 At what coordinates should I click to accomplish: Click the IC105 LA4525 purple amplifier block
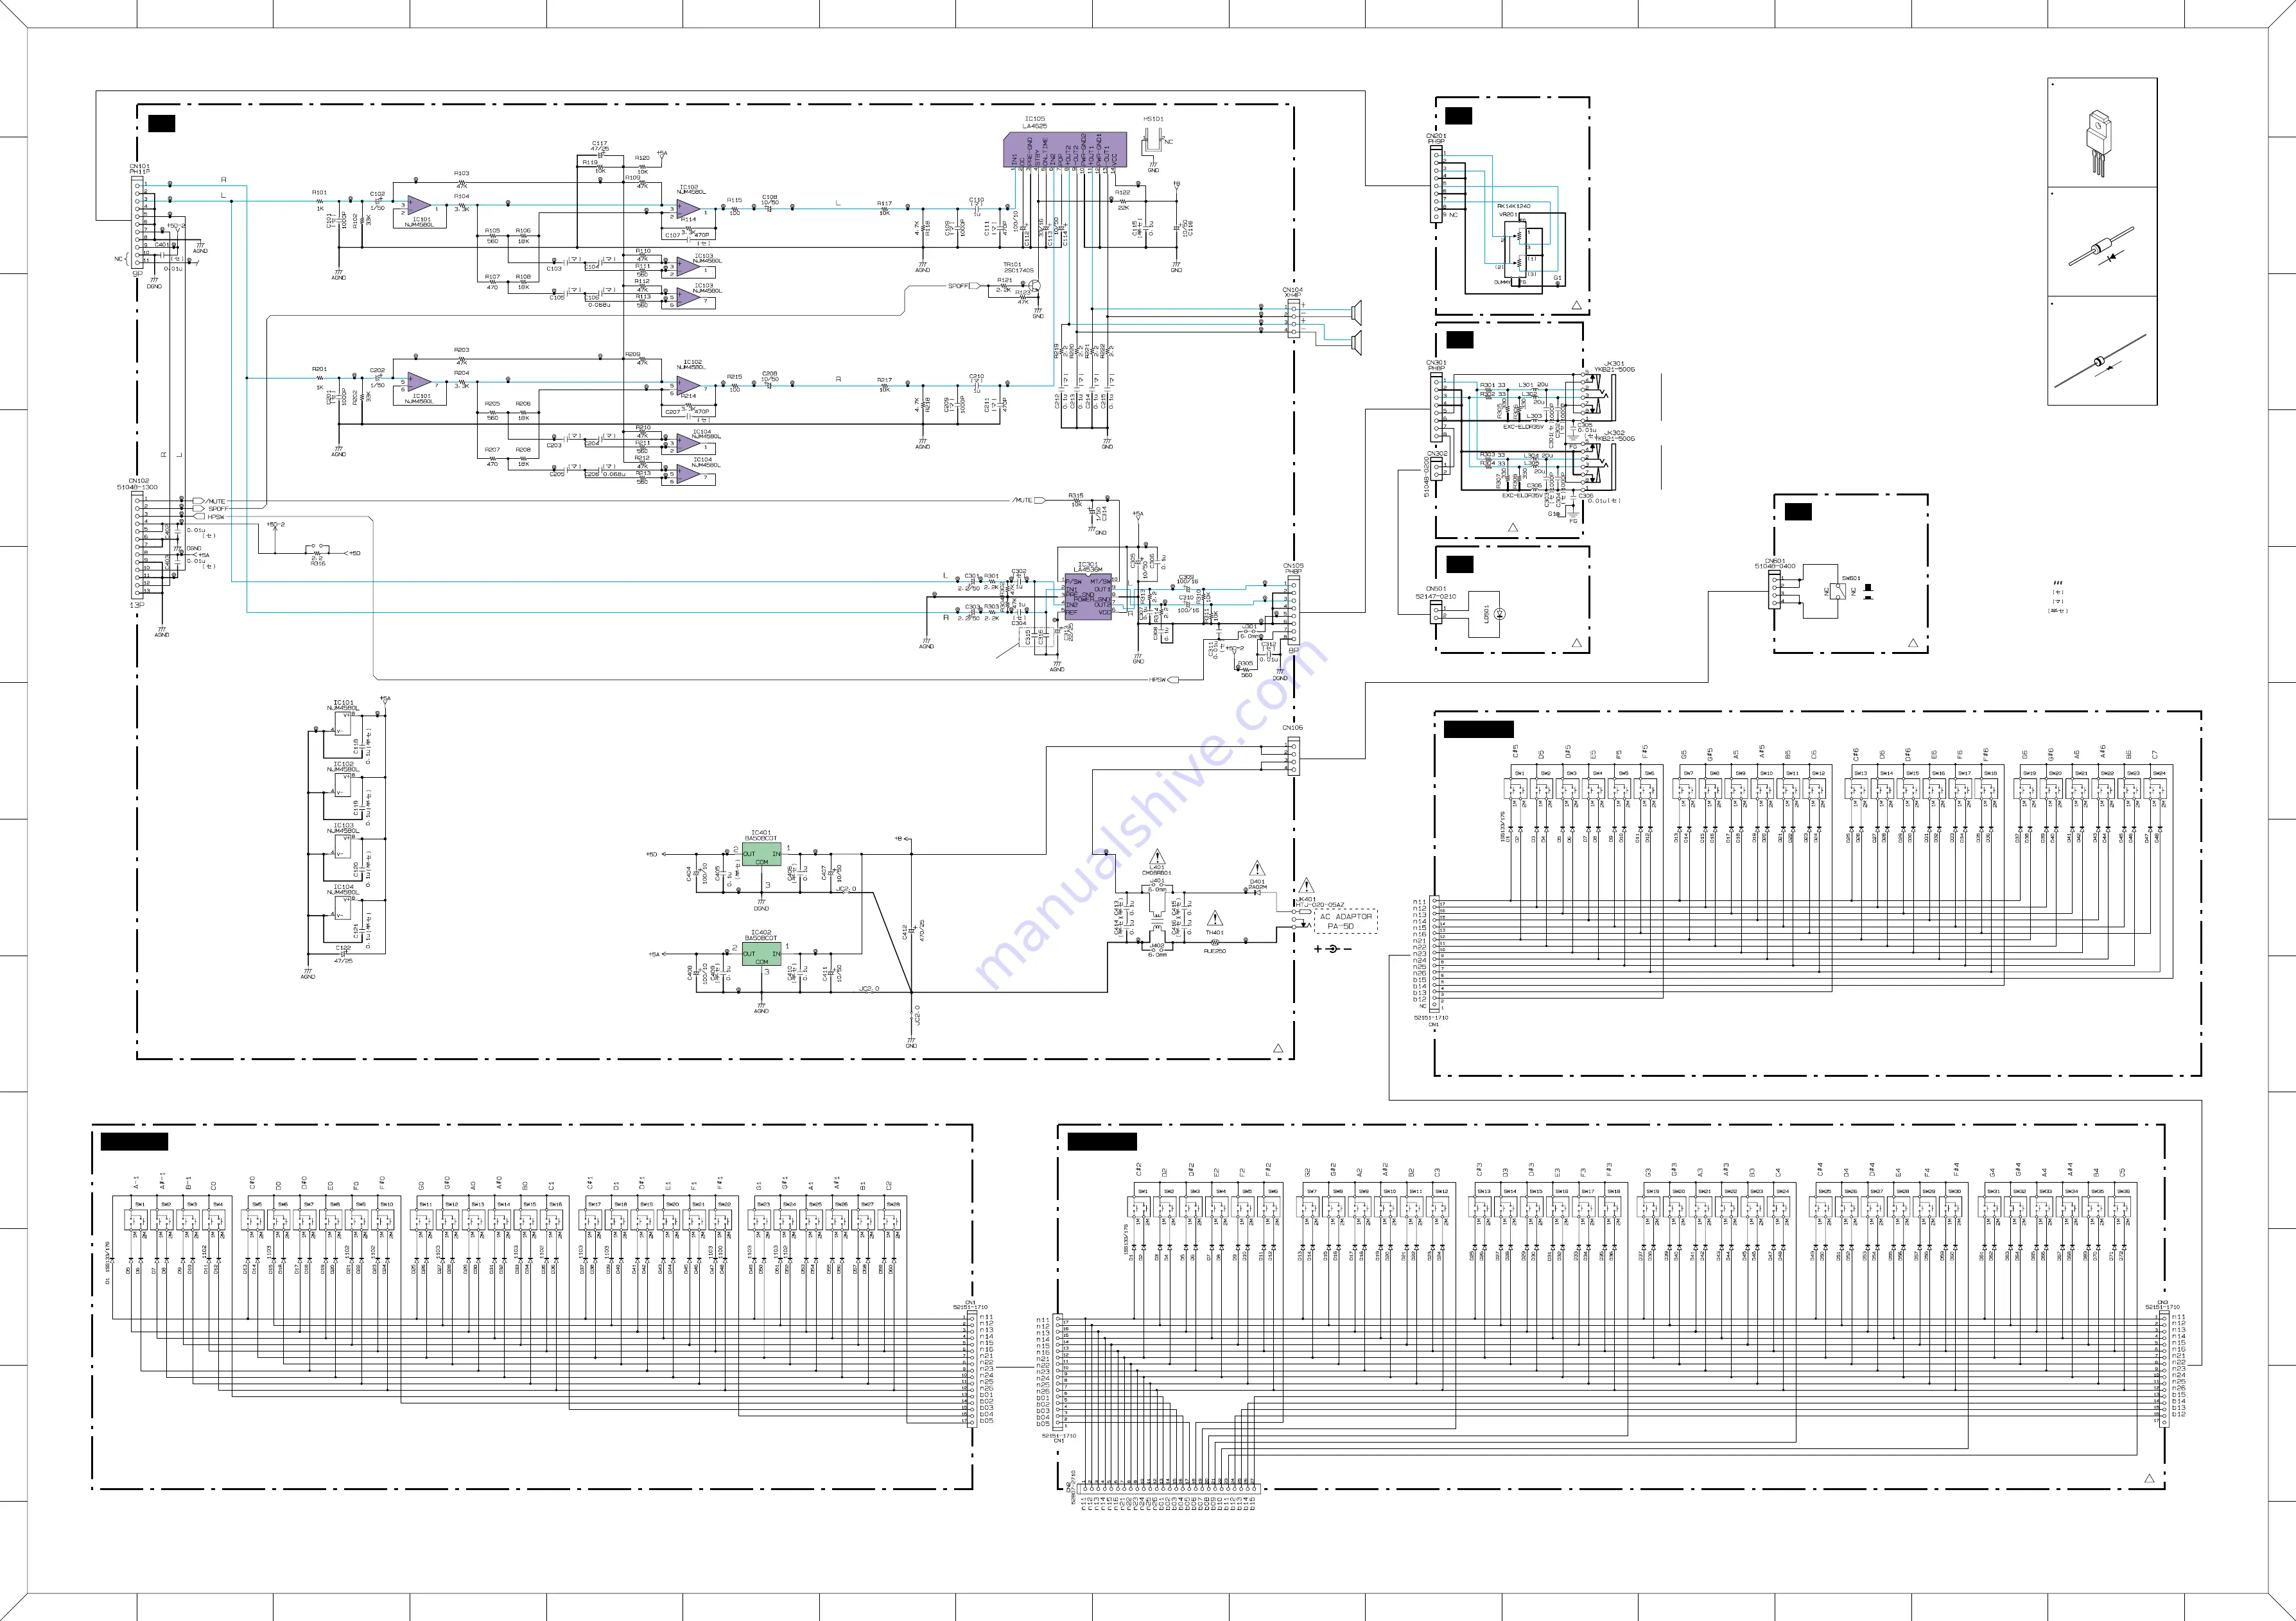pyautogui.click(x=1064, y=149)
